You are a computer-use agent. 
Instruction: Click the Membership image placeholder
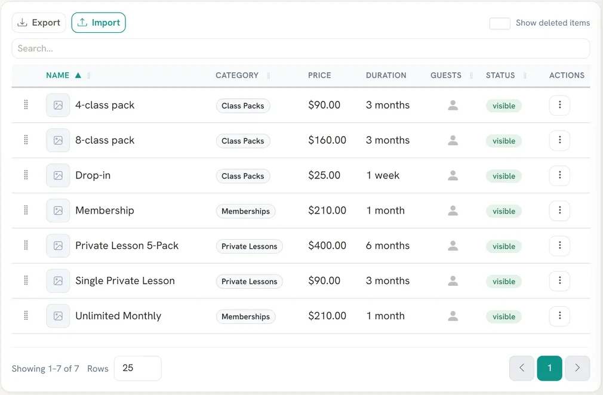pyautogui.click(x=58, y=211)
